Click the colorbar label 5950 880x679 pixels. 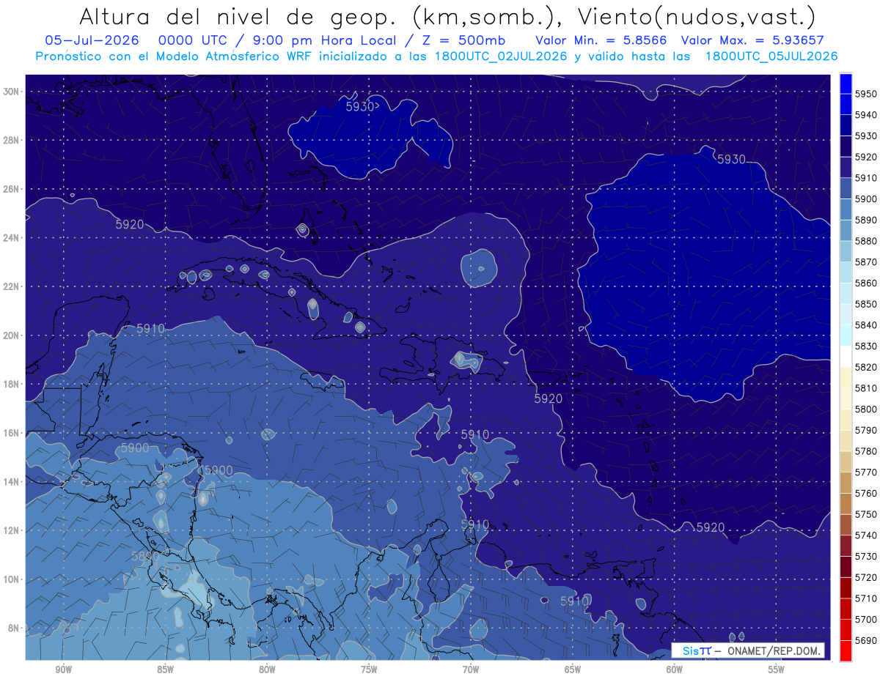click(x=865, y=94)
